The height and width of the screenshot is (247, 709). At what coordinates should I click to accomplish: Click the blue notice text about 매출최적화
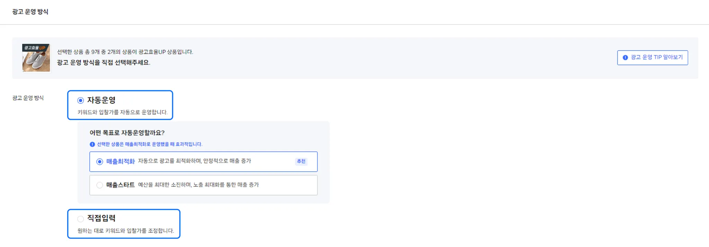[150, 144]
